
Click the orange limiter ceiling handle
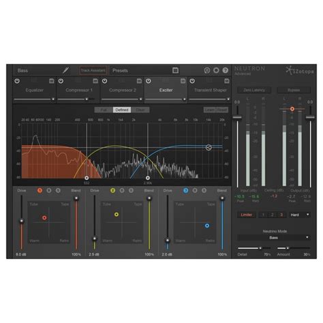tap(292, 109)
